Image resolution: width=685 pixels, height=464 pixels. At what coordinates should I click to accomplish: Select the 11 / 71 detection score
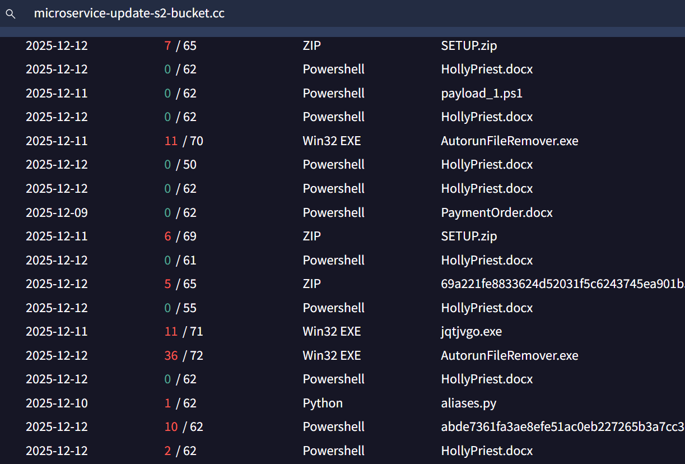pyautogui.click(x=184, y=332)
